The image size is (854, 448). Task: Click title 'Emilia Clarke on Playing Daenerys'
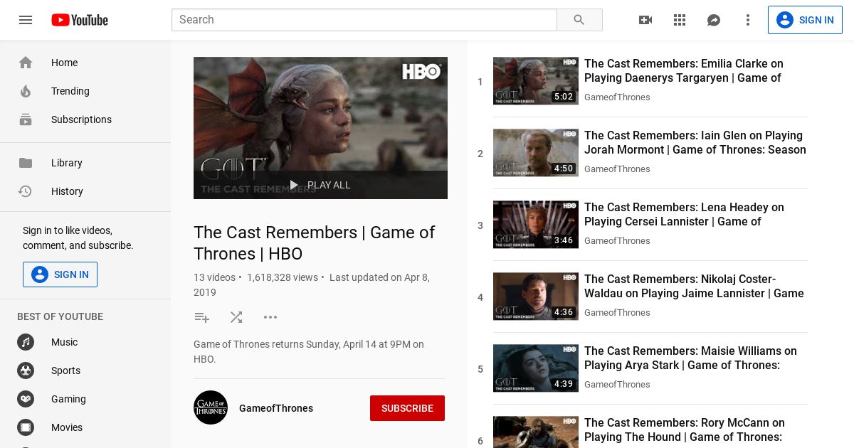click(x=684, y=71)
